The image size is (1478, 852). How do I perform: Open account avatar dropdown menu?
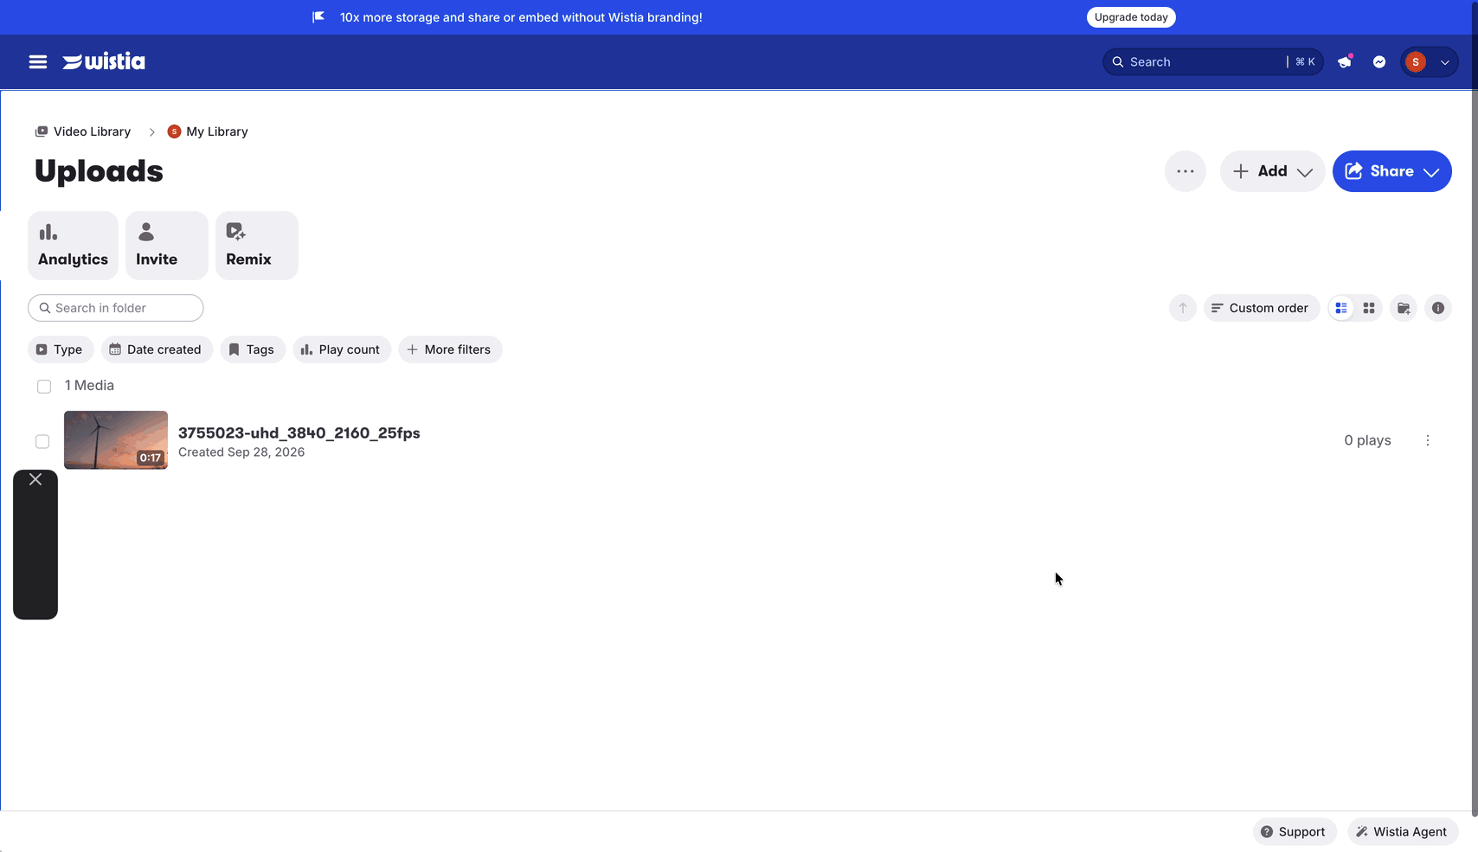[1430, 61]
